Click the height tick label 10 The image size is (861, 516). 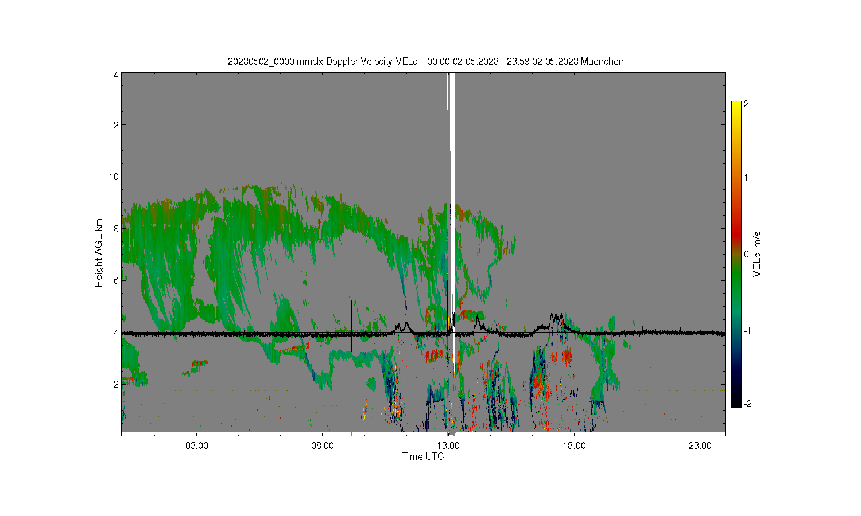coord(114,177)
